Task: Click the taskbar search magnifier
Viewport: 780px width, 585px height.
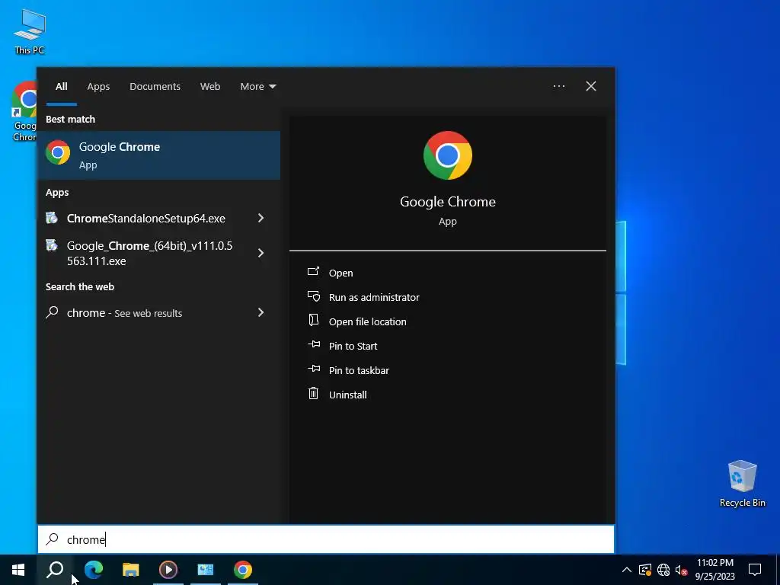Action: [x=55, y=570]
